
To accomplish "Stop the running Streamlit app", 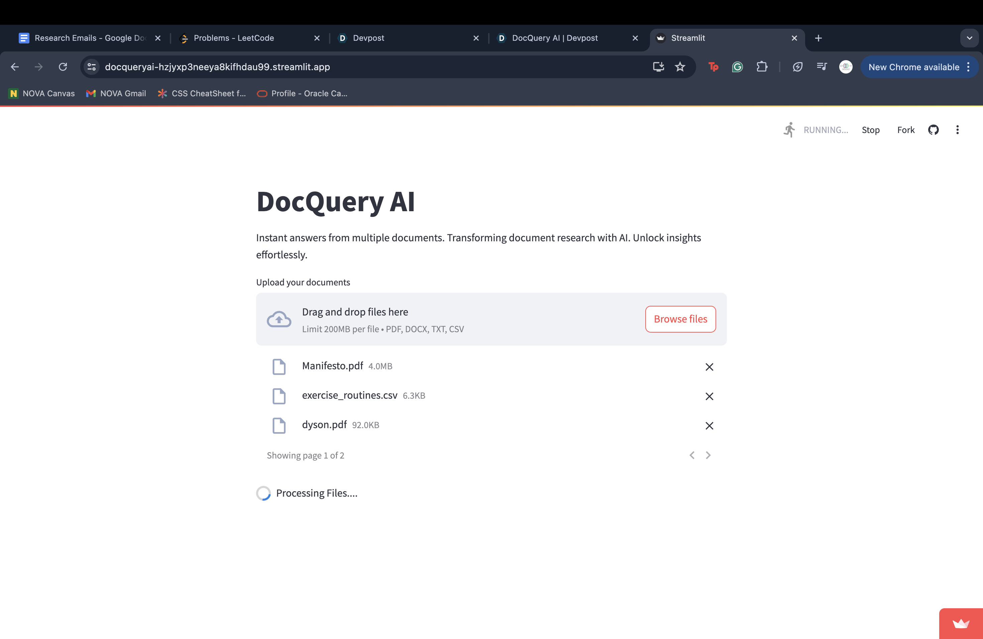I will pos(870,130).
